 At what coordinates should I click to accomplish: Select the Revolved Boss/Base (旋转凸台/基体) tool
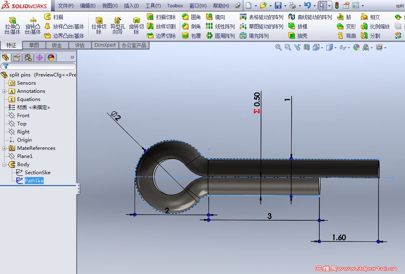click(x=33, y=26)
